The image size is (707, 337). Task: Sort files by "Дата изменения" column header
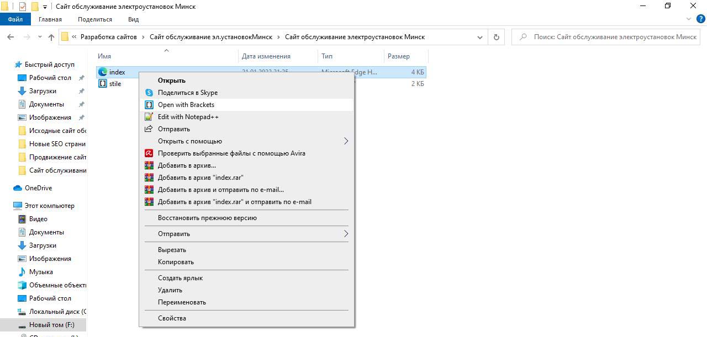pos(266,56)
